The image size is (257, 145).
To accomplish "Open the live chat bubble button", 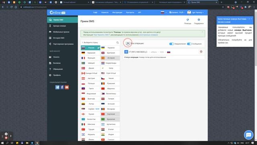I will (x=249, y=135).
